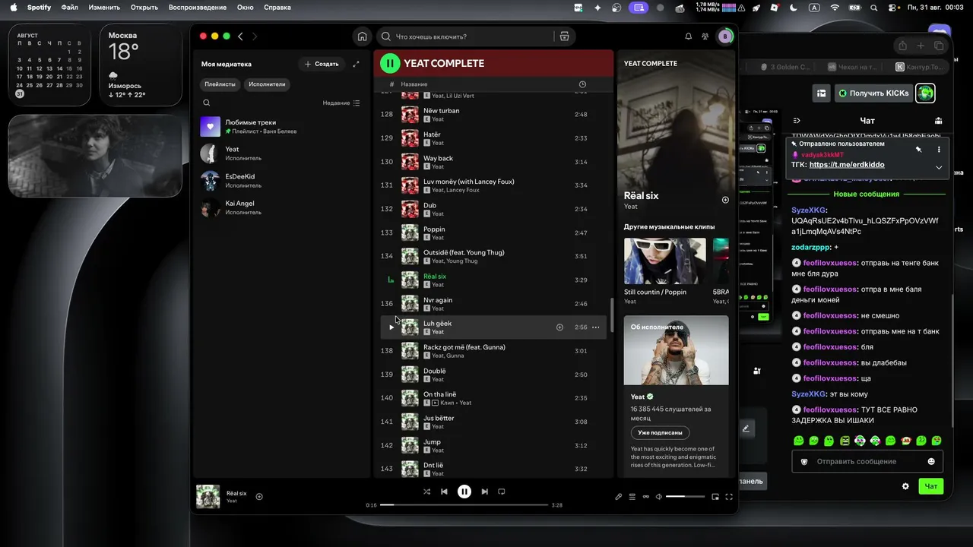Open a new browser tab with plus
Viewport: 973px width, 547px height.
pyautogui.click(x=921, y=46)
